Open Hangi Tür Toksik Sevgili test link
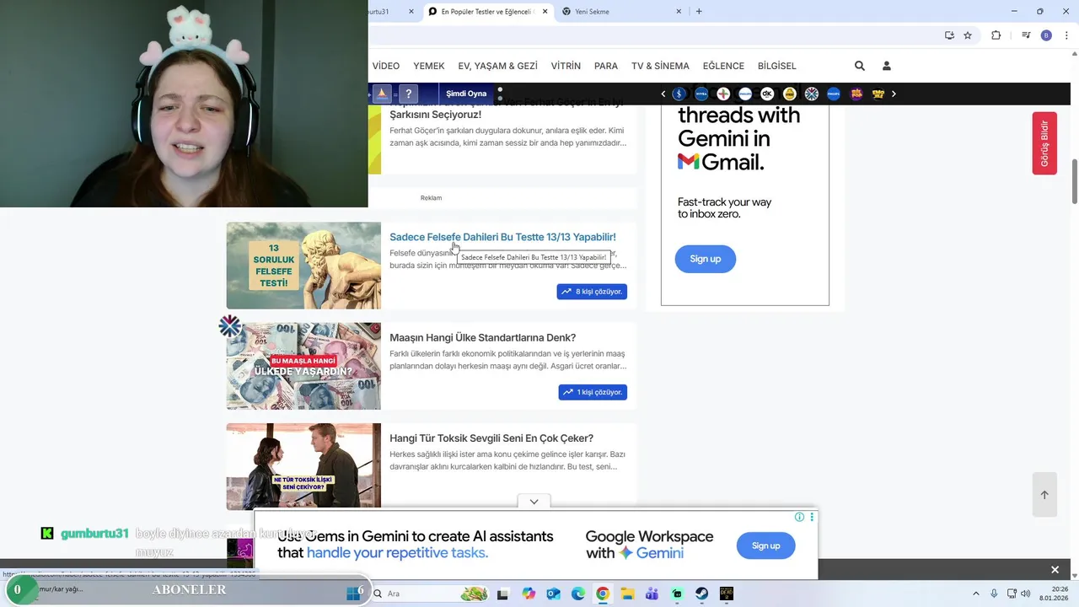The height and width of the screenshot is (607, 1079). [491, 438]
